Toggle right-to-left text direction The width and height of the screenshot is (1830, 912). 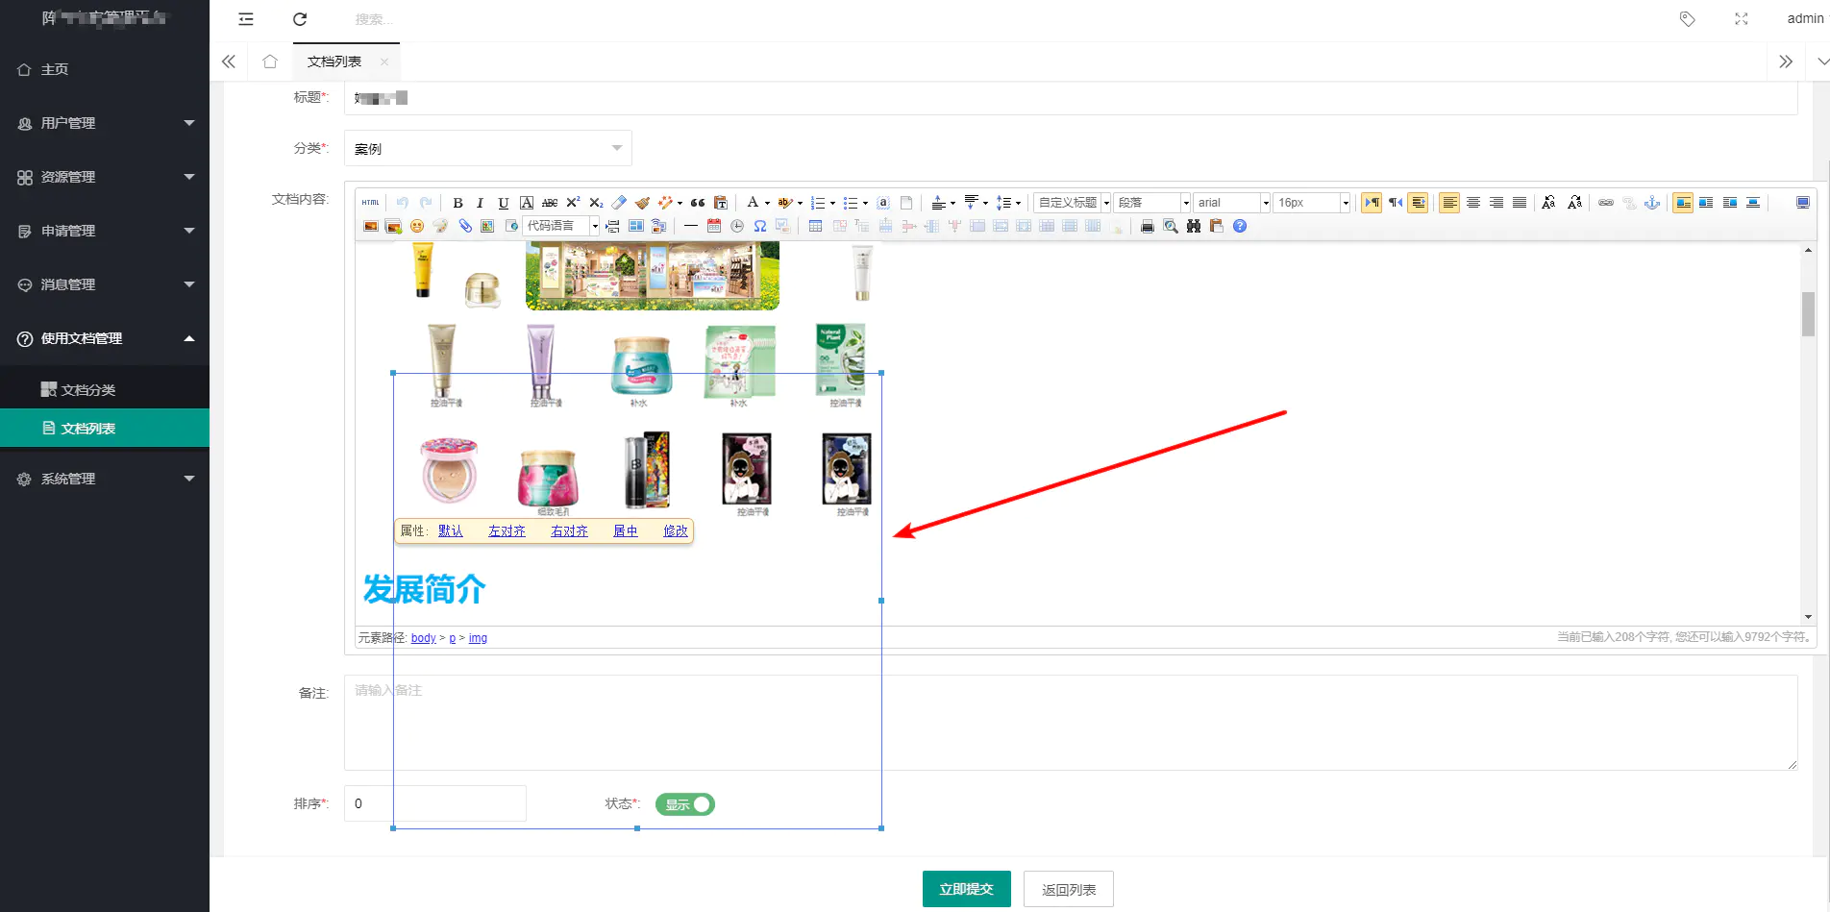click(1395, 203)
